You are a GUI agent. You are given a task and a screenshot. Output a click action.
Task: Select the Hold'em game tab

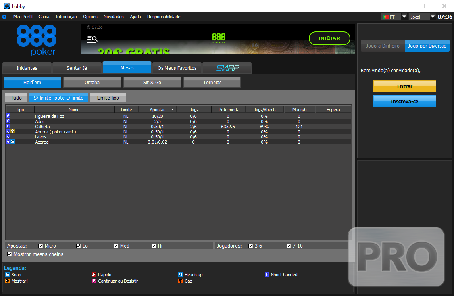pos(32,82)
